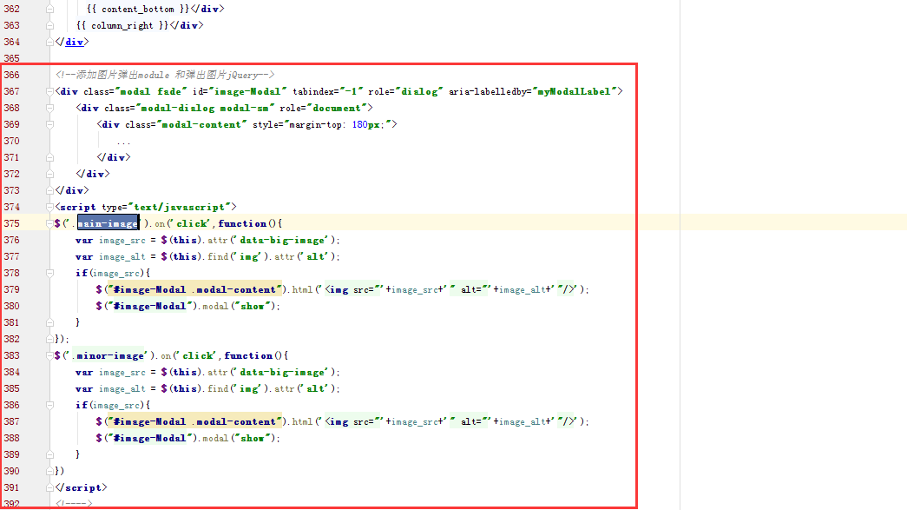Click the function keyword on line 375
Viewport: 907px width, 510px height.
[242, 223]
